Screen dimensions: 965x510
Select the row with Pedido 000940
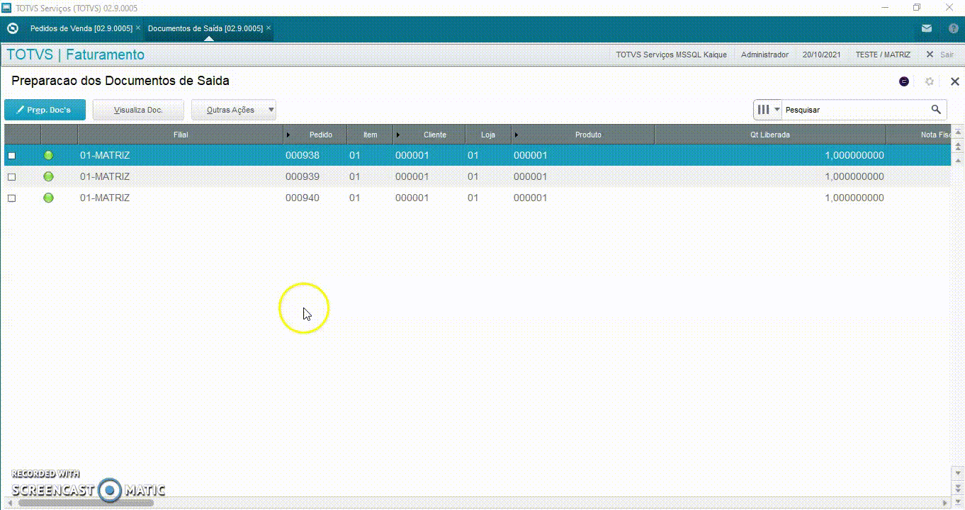pos(477,198)
